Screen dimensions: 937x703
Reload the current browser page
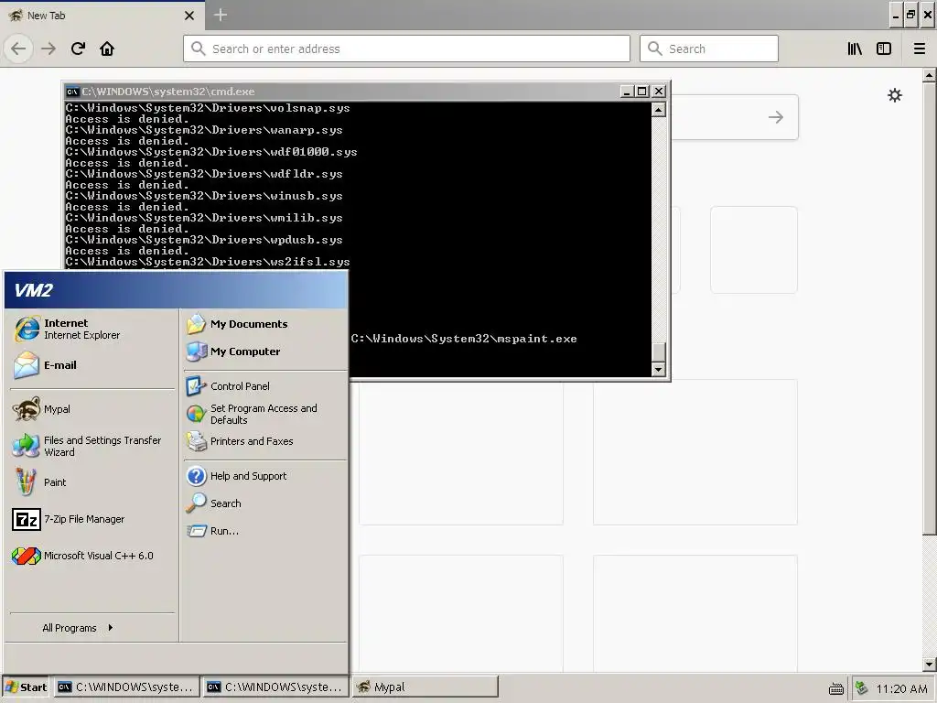(x=79, y=49)
